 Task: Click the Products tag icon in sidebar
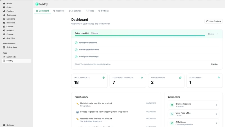(4, 11)
